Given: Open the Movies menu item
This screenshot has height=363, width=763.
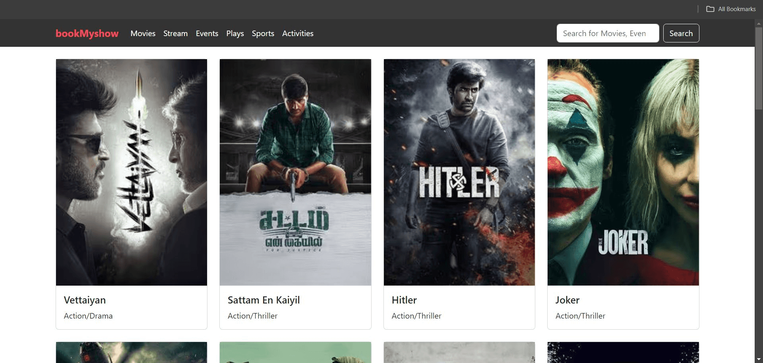Looking at the screenshot, I should tap(143, 33).
